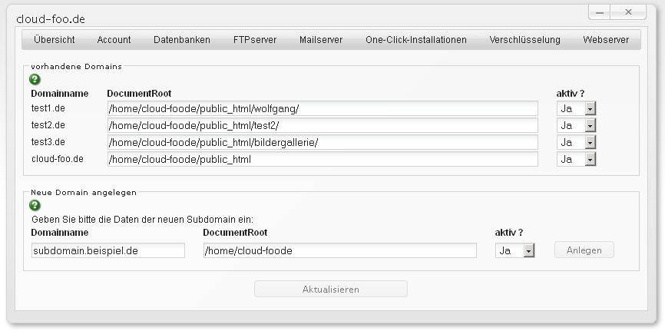Edit DocumentRoot field of cloud-foo.de
Viewport: 665px width, 331px height.
point(323,160)
